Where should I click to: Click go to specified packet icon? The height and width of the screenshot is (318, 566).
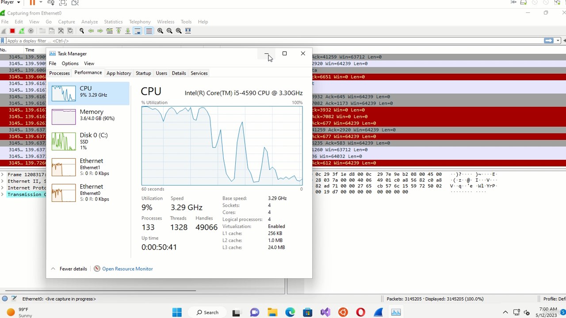tap(109, 31)
